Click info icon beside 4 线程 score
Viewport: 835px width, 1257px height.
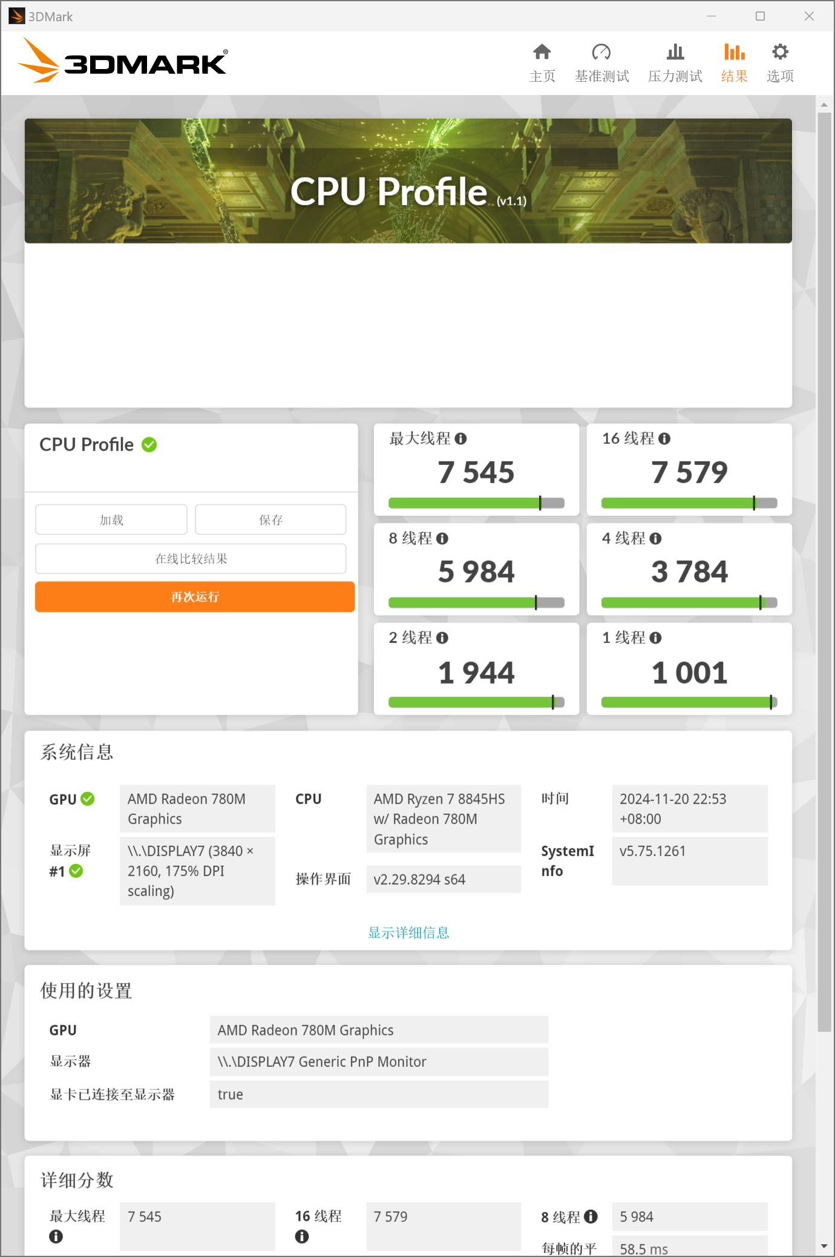pyautogui.click(x=655, y=538)
